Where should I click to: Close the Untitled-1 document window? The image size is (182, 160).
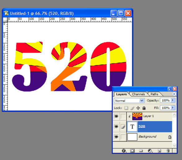coord(128,13)
